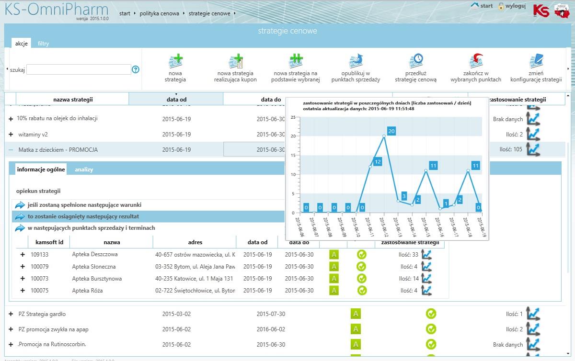The image size is (575, 361).
Task: Open chart icon for .Promocja na Rutinoscorbin.
Action: (x=533, y=344)
